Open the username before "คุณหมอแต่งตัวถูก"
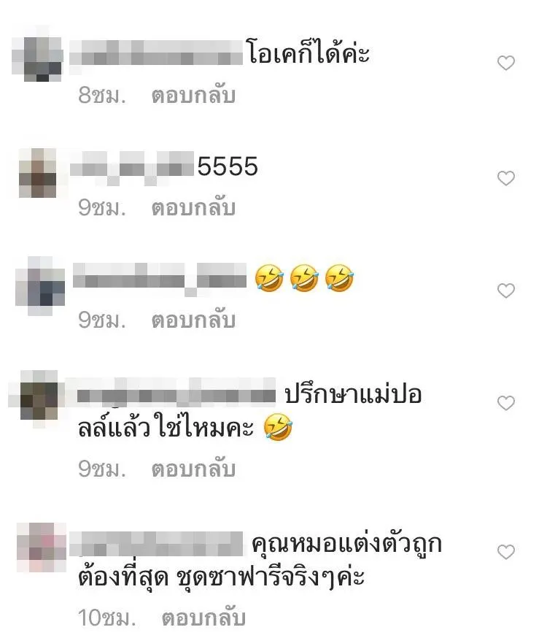The width and height of the screenshot is (547, 638). click(157, 544)
